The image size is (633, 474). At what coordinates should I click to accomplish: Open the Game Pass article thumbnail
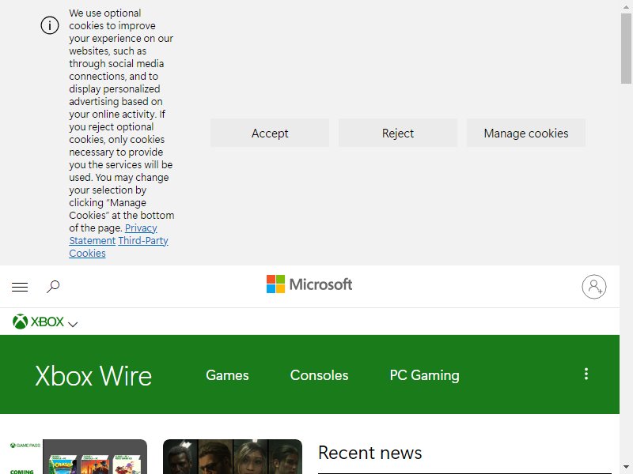(78, 457)
